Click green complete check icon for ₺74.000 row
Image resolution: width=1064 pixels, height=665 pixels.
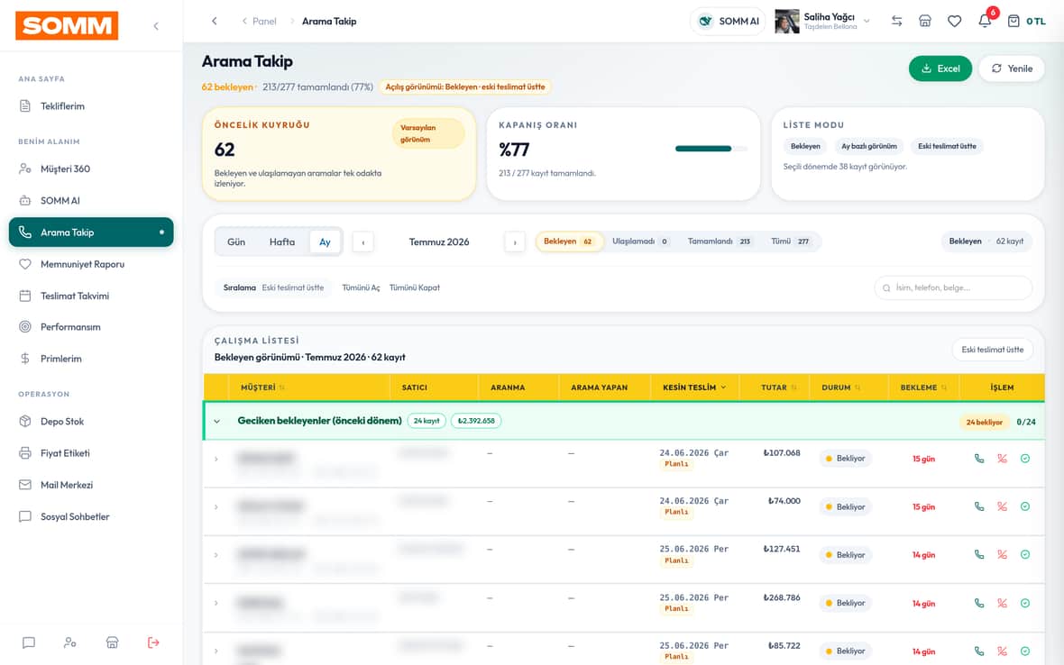point(1024,506)
